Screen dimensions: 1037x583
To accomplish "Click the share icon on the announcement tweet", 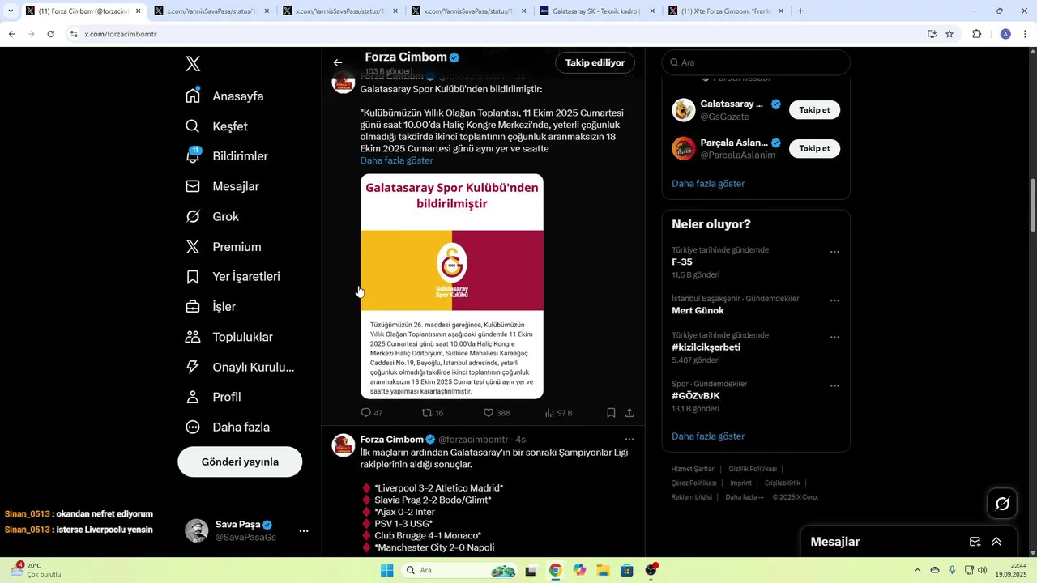I will click(x=629, y=413).
